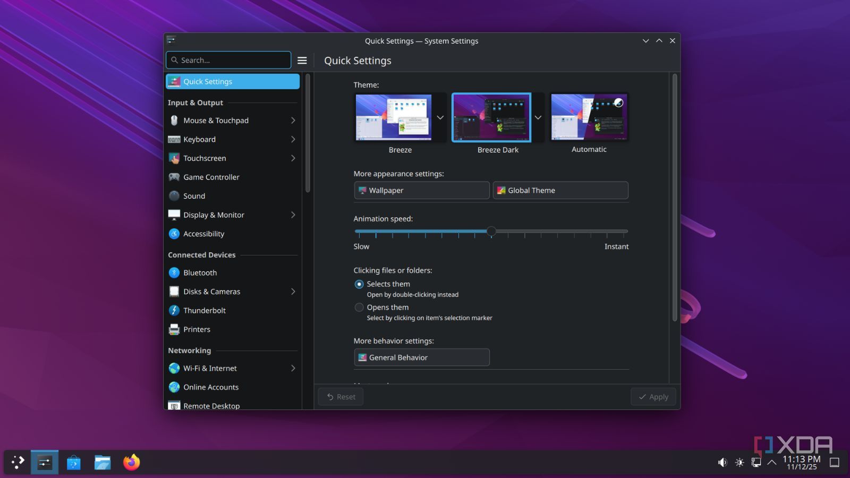Click the System Settings taskbar icon
The height and width of the screenshot is (478, 850).
(45, 462)
